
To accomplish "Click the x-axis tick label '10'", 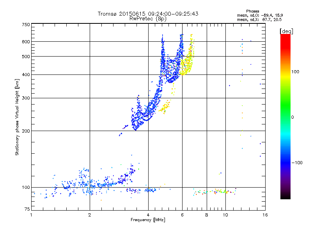I will tap(225, 215).
